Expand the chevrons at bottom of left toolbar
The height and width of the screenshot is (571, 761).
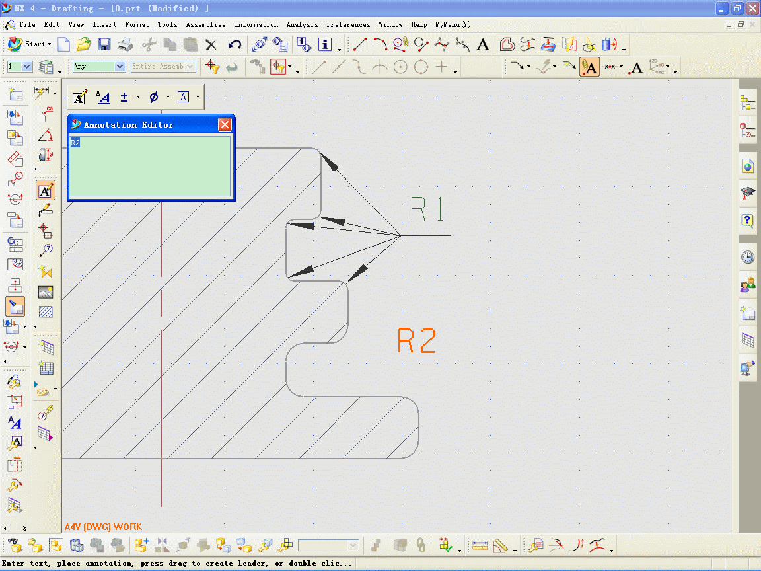point(24,528)
